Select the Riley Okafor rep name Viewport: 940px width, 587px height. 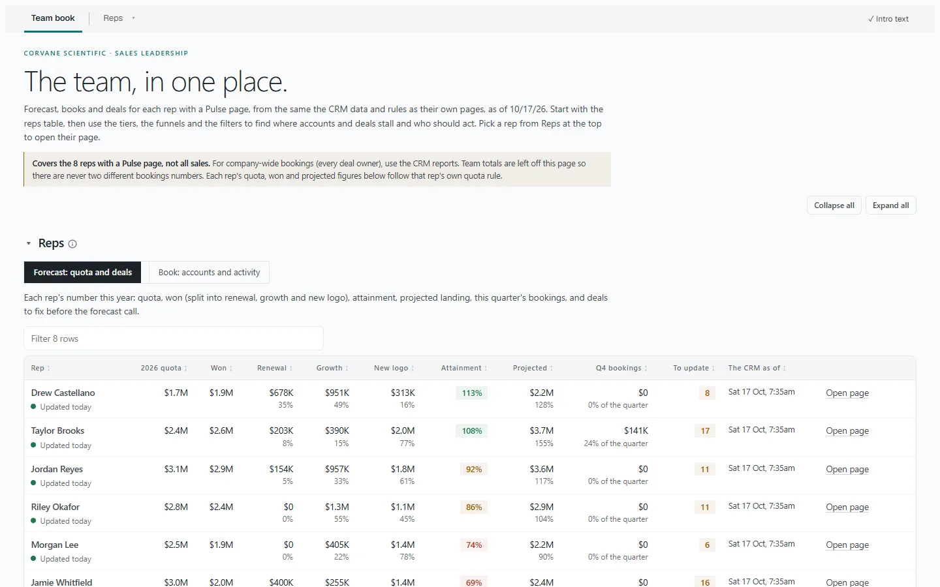pyautogui.click(x=55, y=507)
